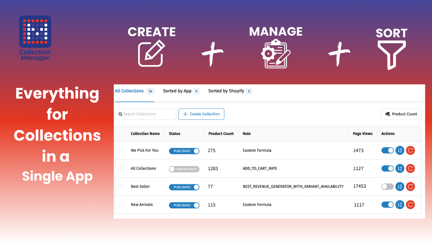Click the Create Collection button

[x=201, y=114]
